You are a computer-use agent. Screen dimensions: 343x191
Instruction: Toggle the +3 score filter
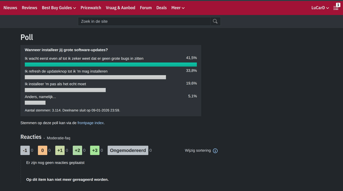(x=95, y=150)
